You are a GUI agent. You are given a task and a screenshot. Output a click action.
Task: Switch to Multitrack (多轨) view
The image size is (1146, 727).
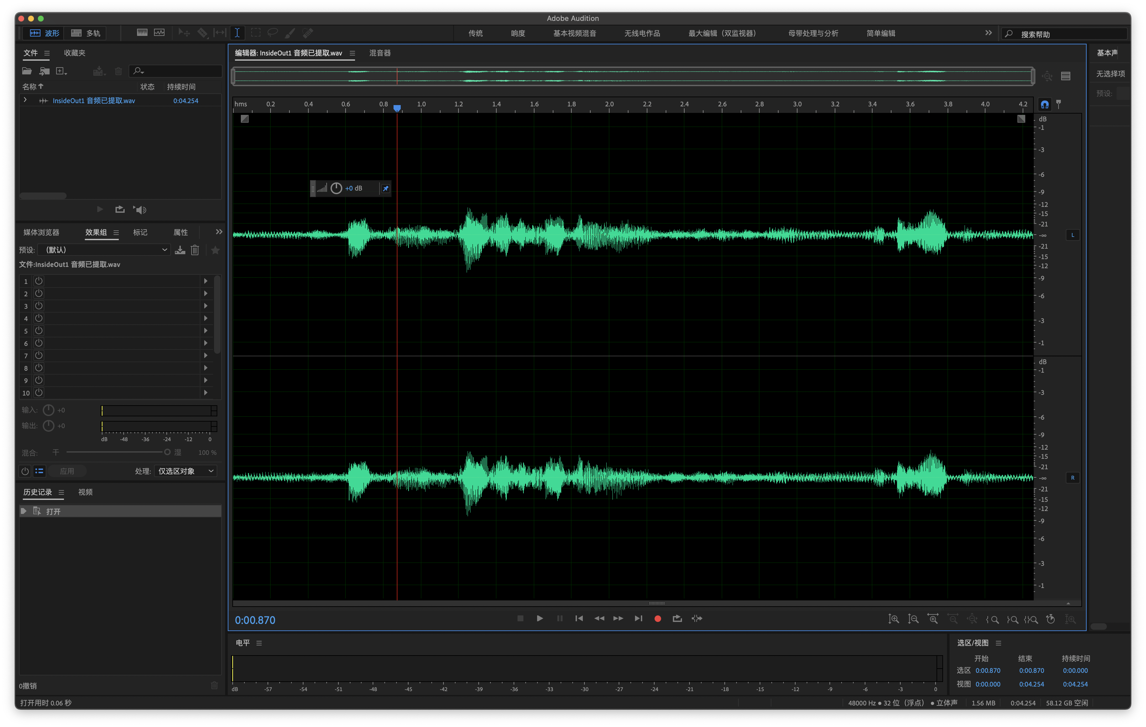86,33
